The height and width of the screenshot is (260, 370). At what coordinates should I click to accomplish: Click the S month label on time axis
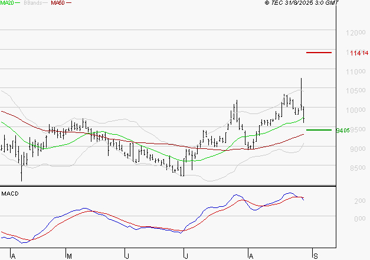316,256
